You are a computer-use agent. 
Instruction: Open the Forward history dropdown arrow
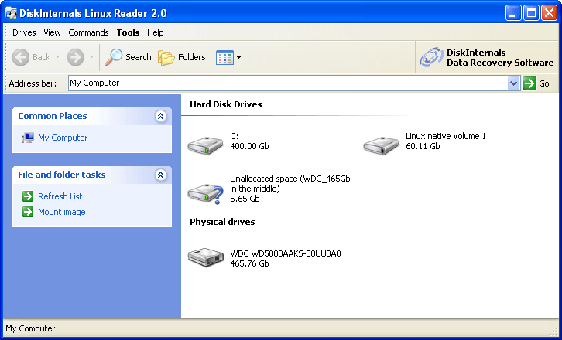point(91,57)
